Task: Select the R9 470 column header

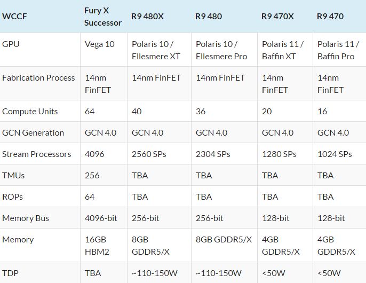Action: click(x=330, y=17)
